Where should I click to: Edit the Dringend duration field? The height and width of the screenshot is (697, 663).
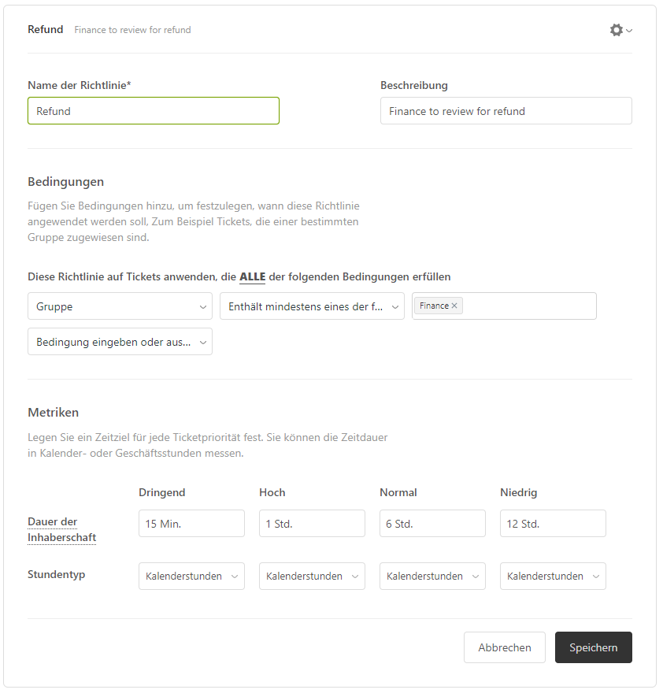click(x=191, y=524)
